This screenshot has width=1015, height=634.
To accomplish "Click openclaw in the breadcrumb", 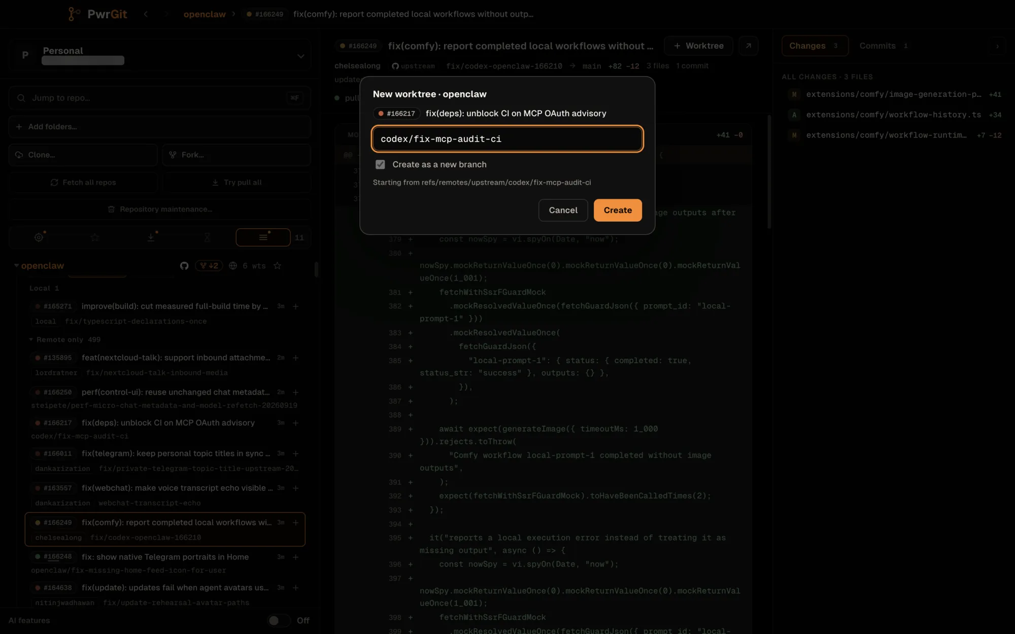I will point(205,14).
